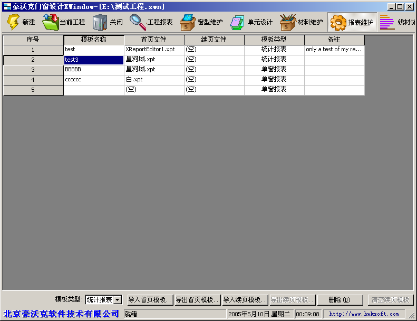Click the 工程报表 toolbar label
Viewport: 417px width, 321px height.
tap(160, 22)
